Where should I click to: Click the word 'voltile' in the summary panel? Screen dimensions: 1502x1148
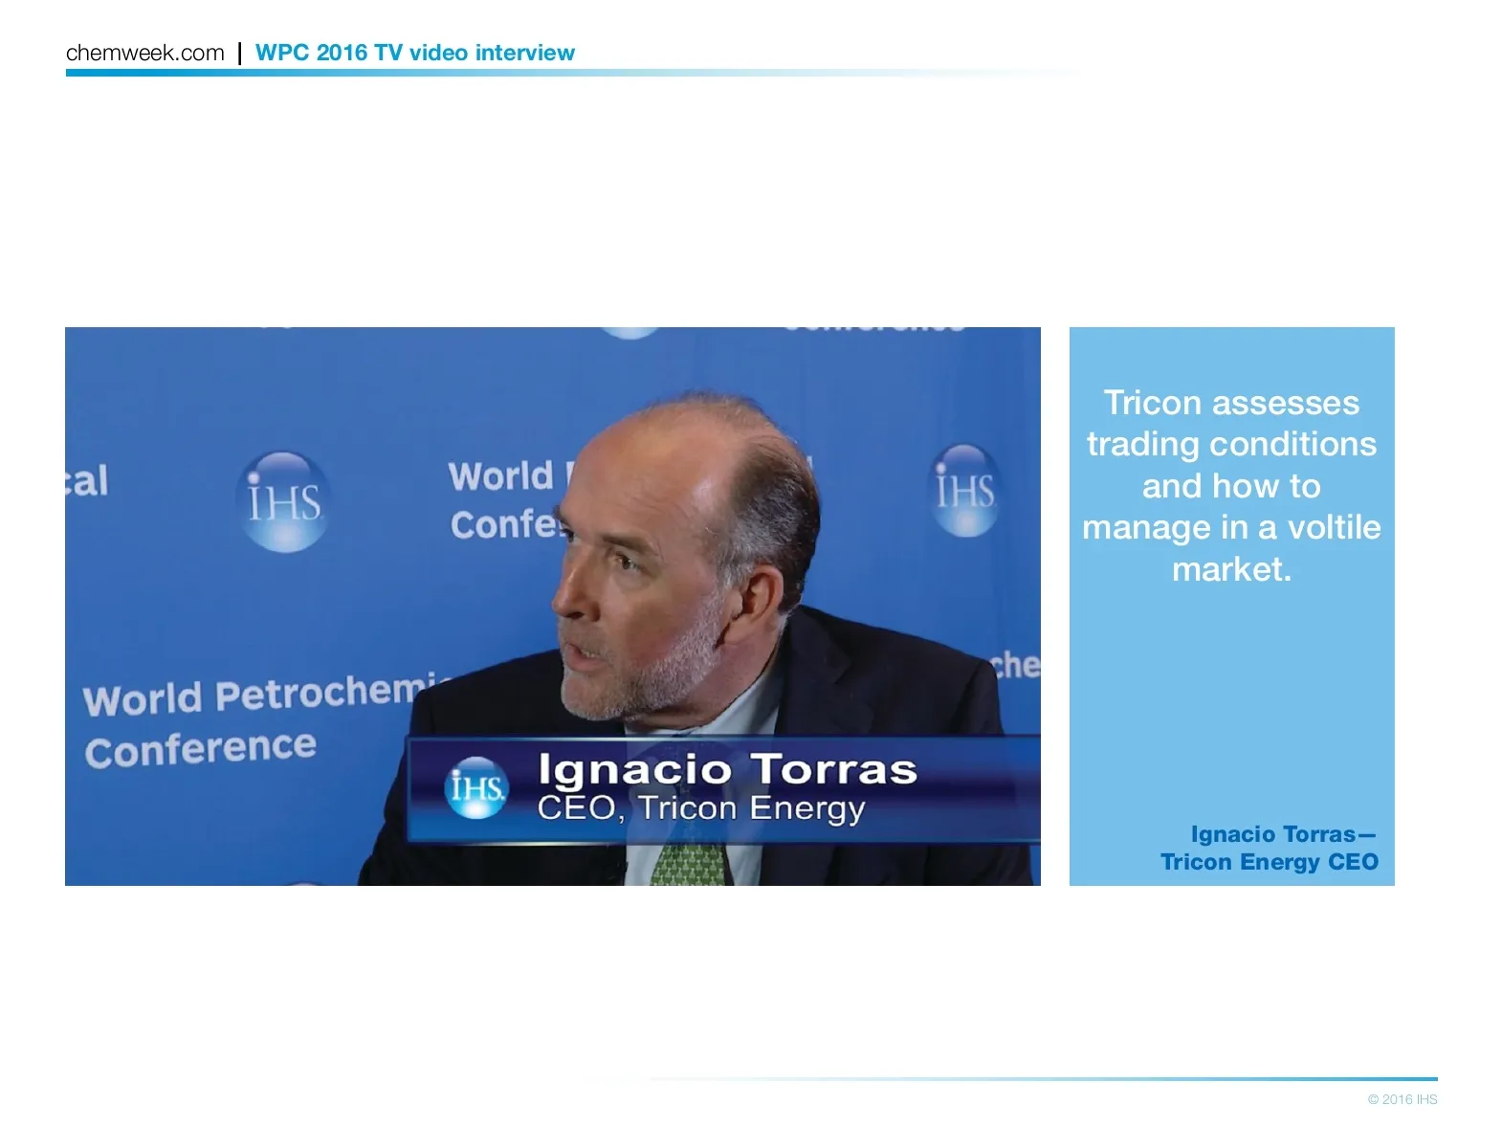1334,527
